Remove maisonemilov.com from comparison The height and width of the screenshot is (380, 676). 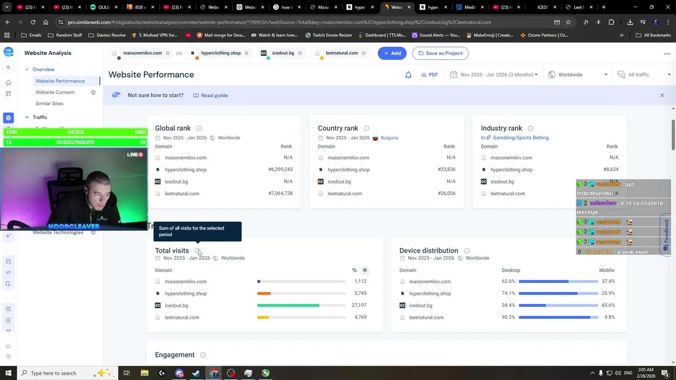point(167,53)
